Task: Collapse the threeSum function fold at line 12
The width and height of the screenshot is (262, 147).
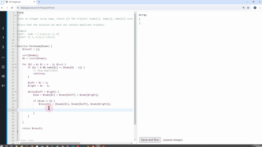Action: tap(16, 46)
